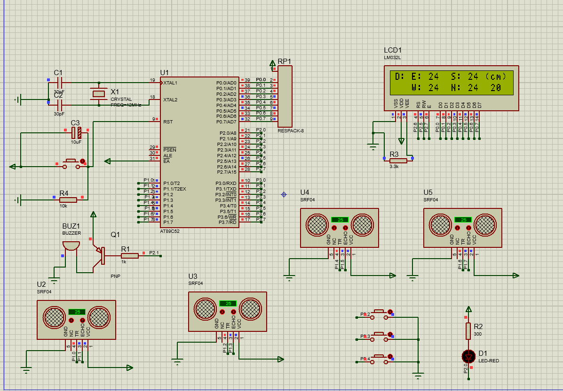Click left red adjust dot on U4 sensor
The width and height of the screenshot is (563, 391).
click(334, 228)
